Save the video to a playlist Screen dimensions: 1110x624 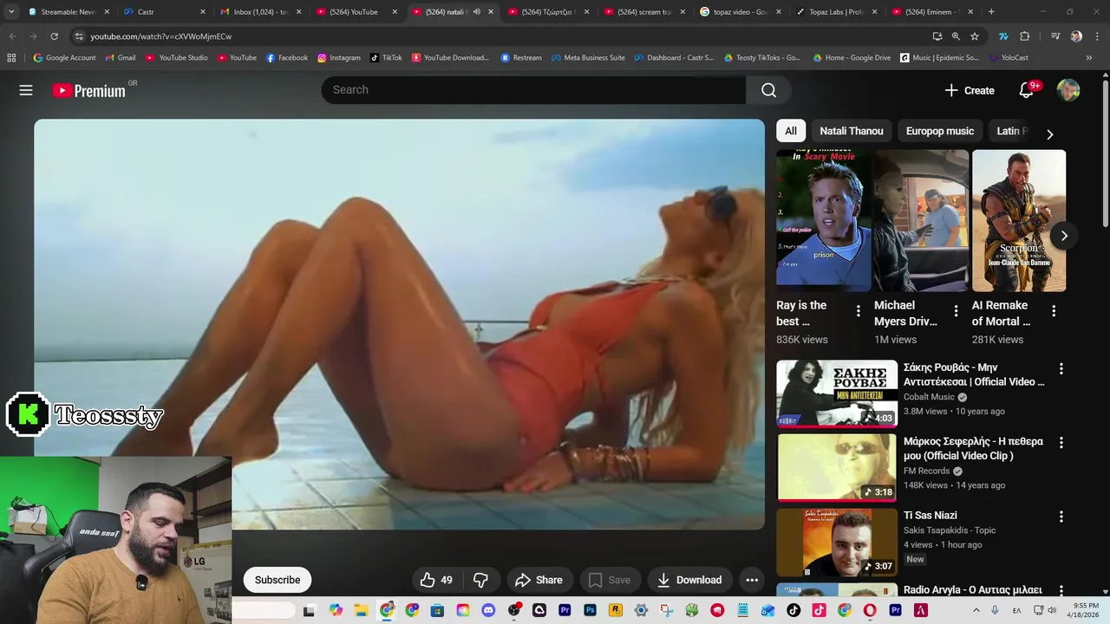610,580
